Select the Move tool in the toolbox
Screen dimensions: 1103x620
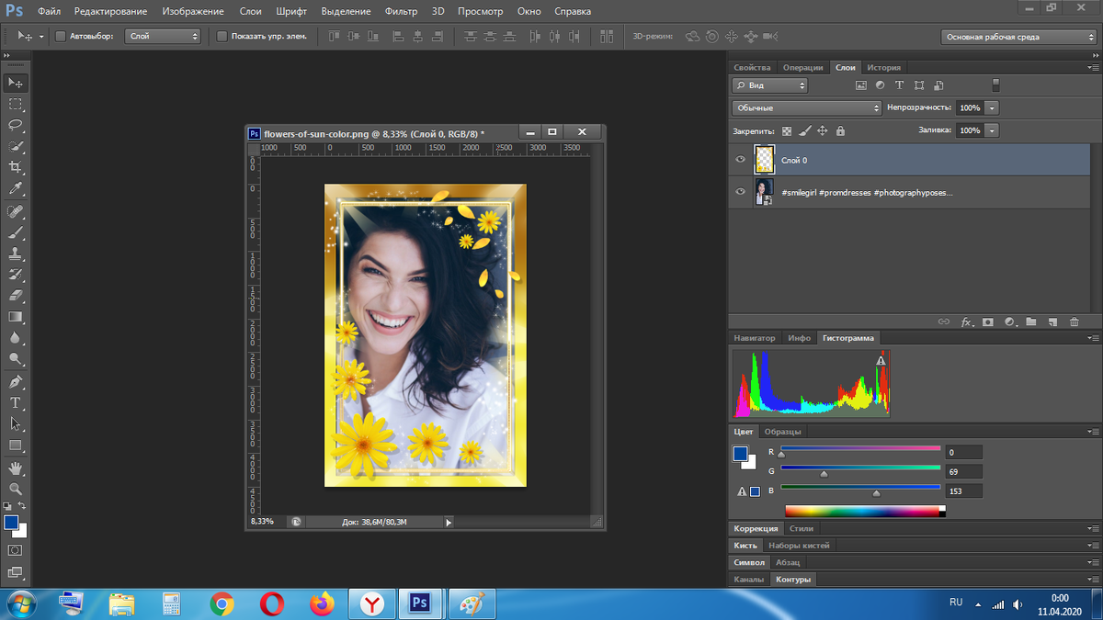[x=16, y=83]
